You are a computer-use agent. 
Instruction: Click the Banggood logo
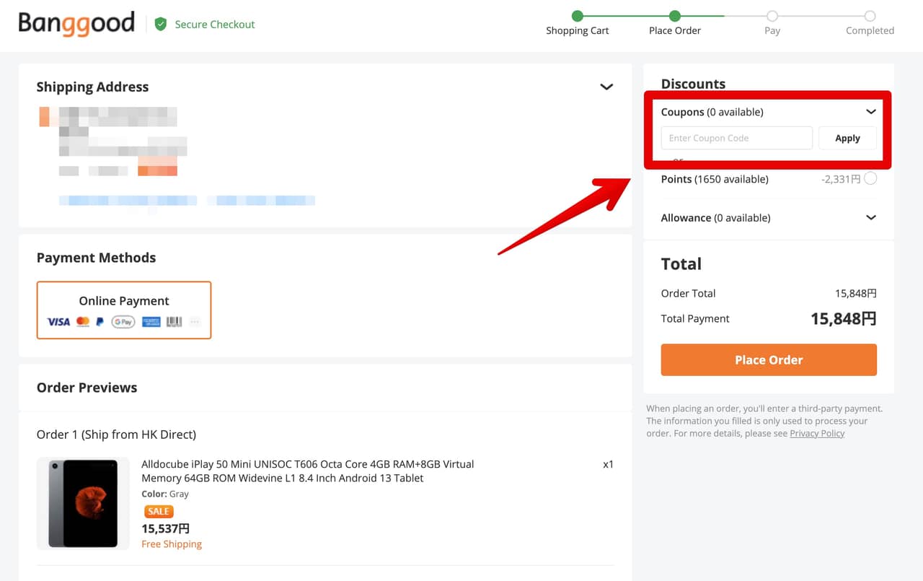76,24
